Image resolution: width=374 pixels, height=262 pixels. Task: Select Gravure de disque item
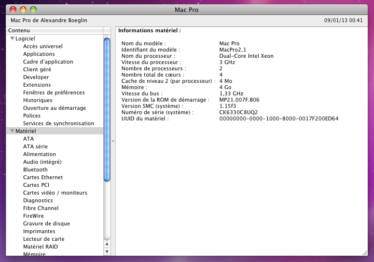click(x=46, y=223)
